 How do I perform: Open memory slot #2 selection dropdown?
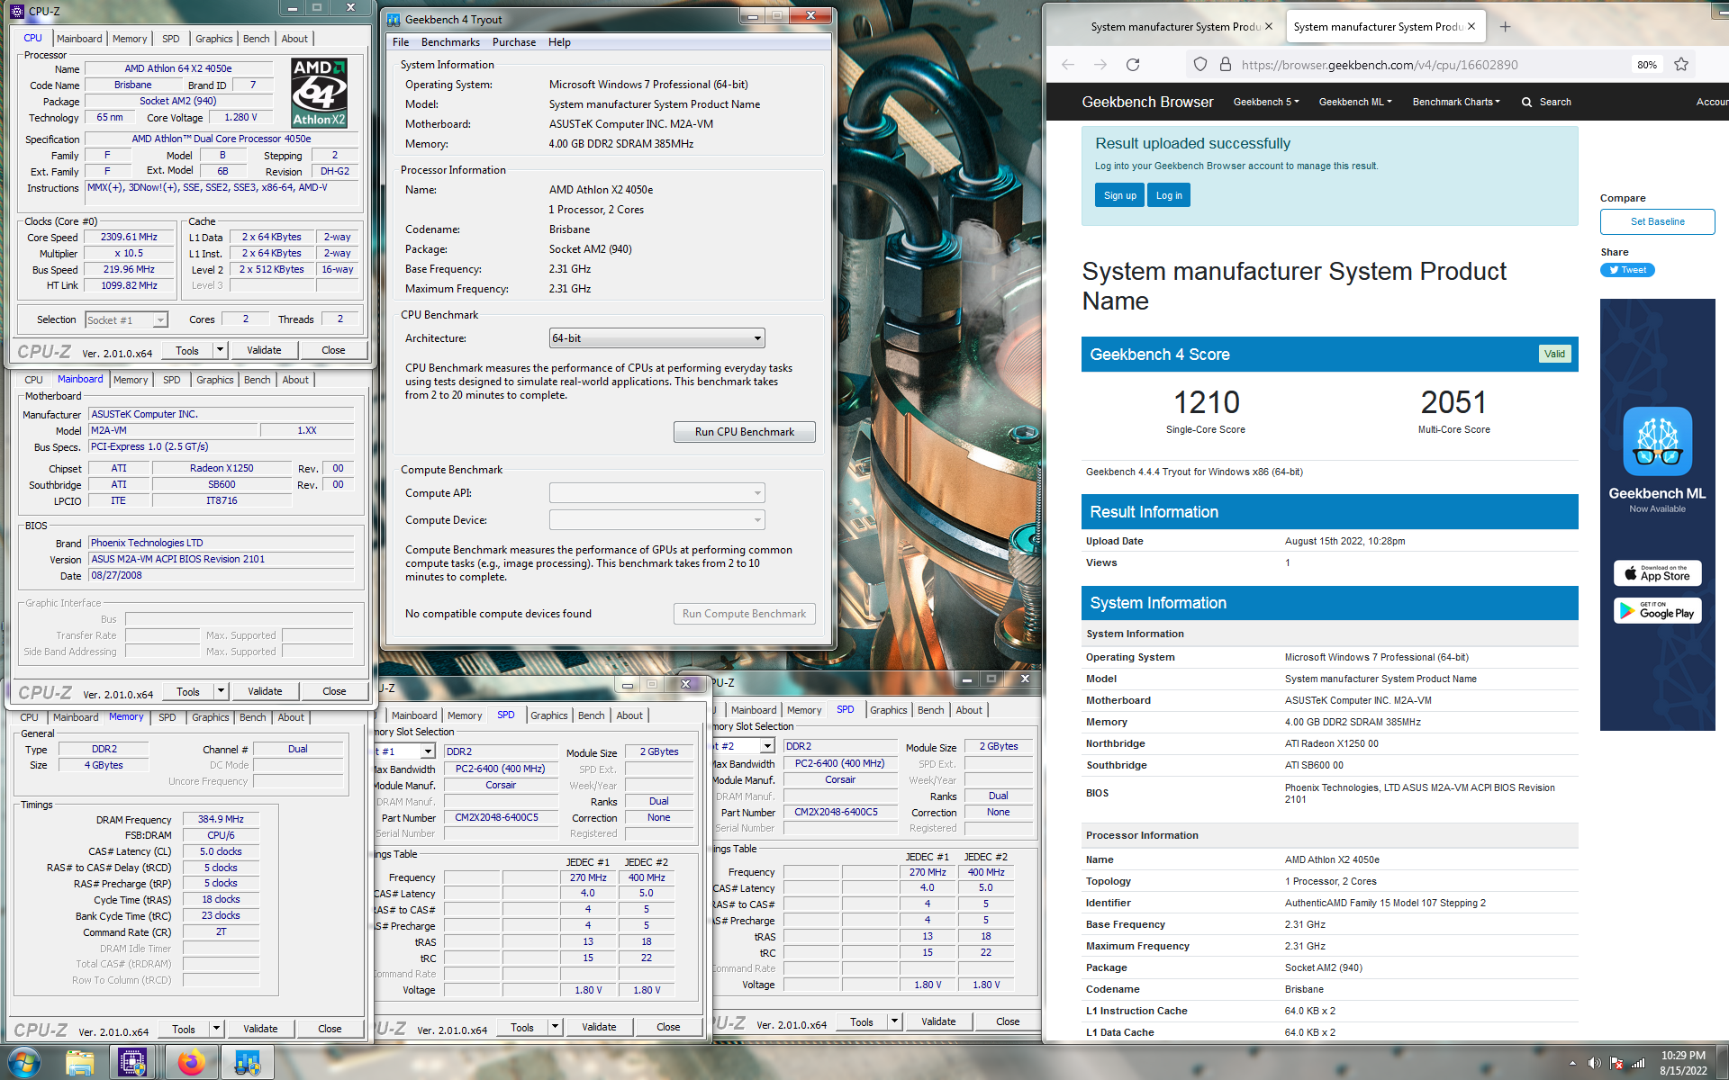(x=767, y=746)
